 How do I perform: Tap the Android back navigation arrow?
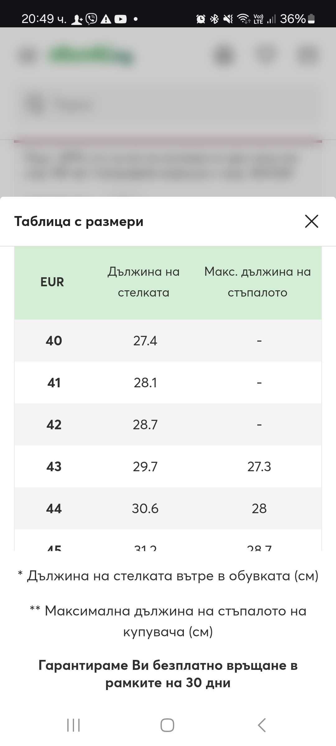(x=262, y=725)
